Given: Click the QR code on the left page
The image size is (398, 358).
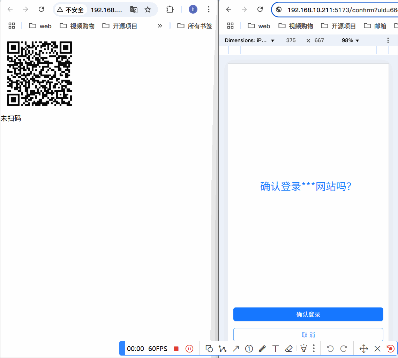Looking at the screenshot, I should (39, 73).
